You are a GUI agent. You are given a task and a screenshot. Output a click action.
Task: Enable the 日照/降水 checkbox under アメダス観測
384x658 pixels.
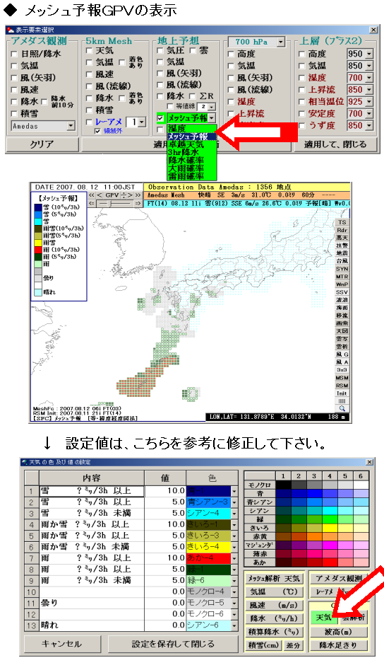[14, 54]
